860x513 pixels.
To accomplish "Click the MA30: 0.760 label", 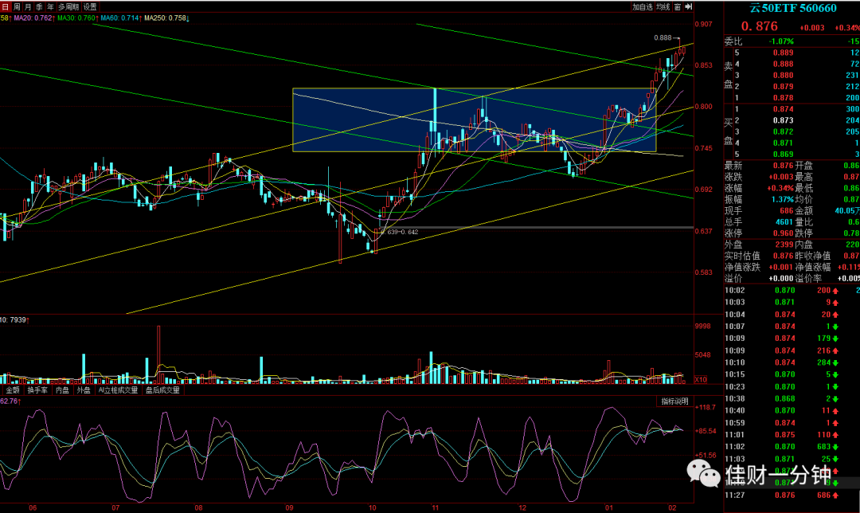I will click(76, 18).
